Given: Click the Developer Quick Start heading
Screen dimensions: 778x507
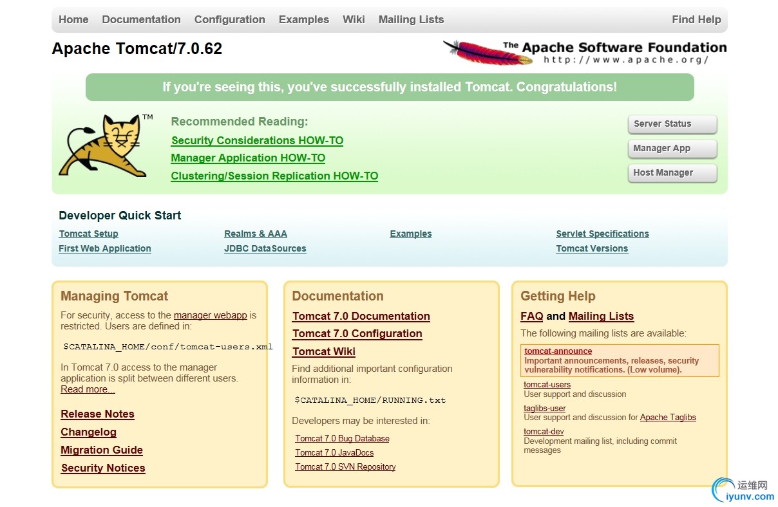Looking at the screenshot, I should [x=120, y=216].
